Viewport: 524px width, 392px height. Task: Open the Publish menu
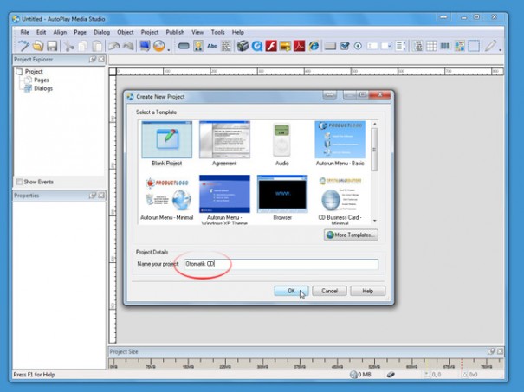click(175, 32)
